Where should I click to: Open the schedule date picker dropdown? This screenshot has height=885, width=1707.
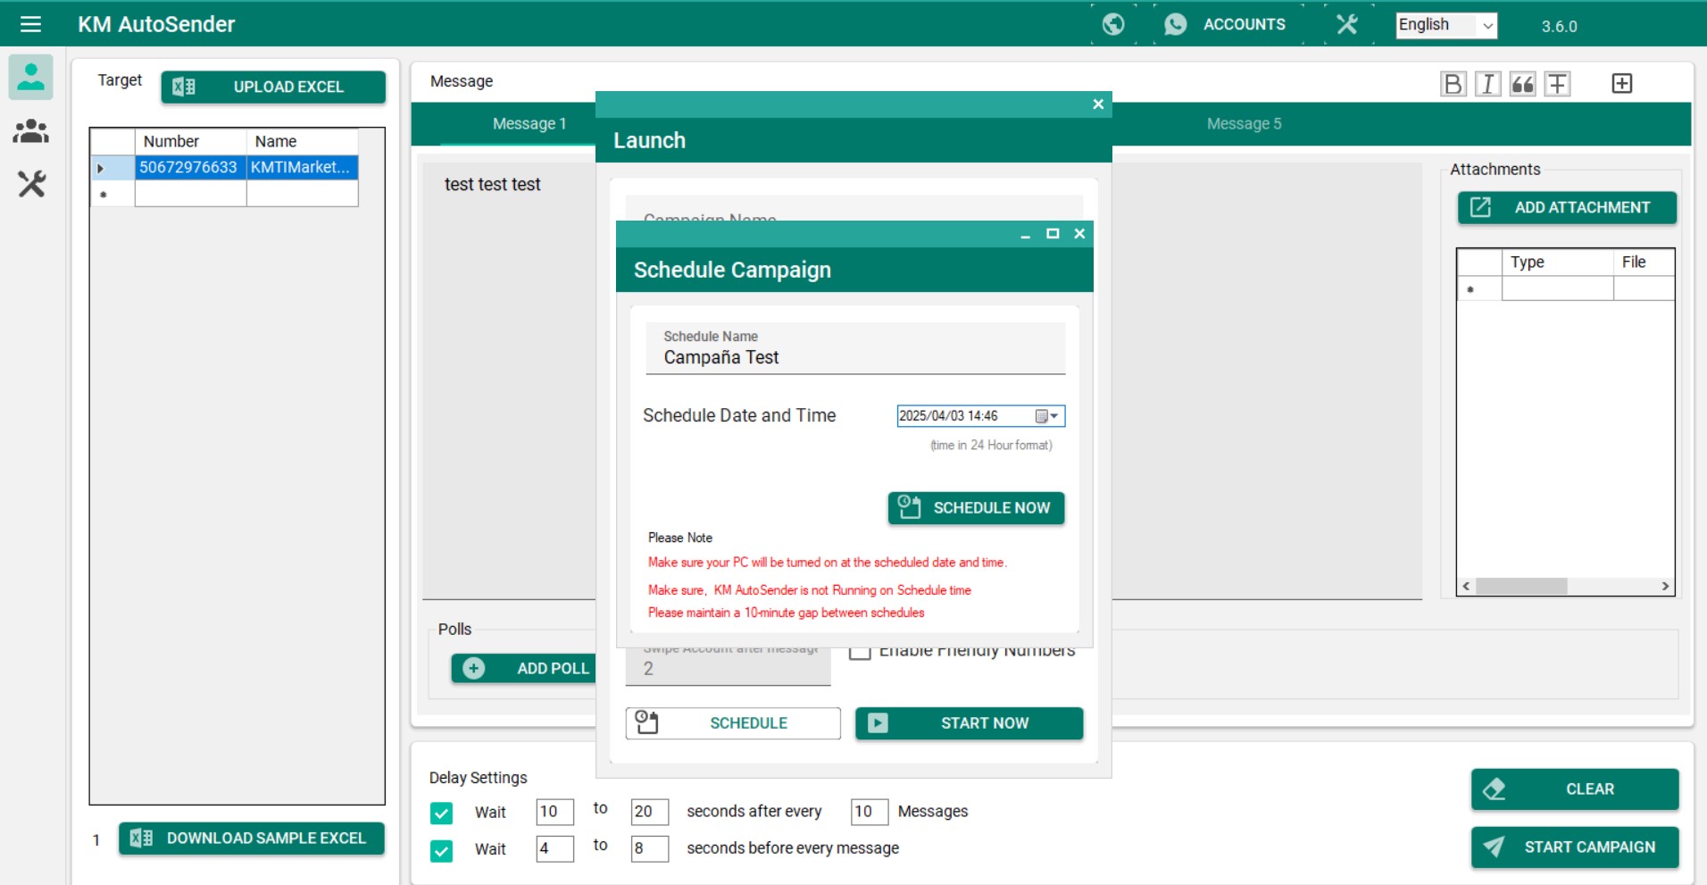pos(1046,416)
